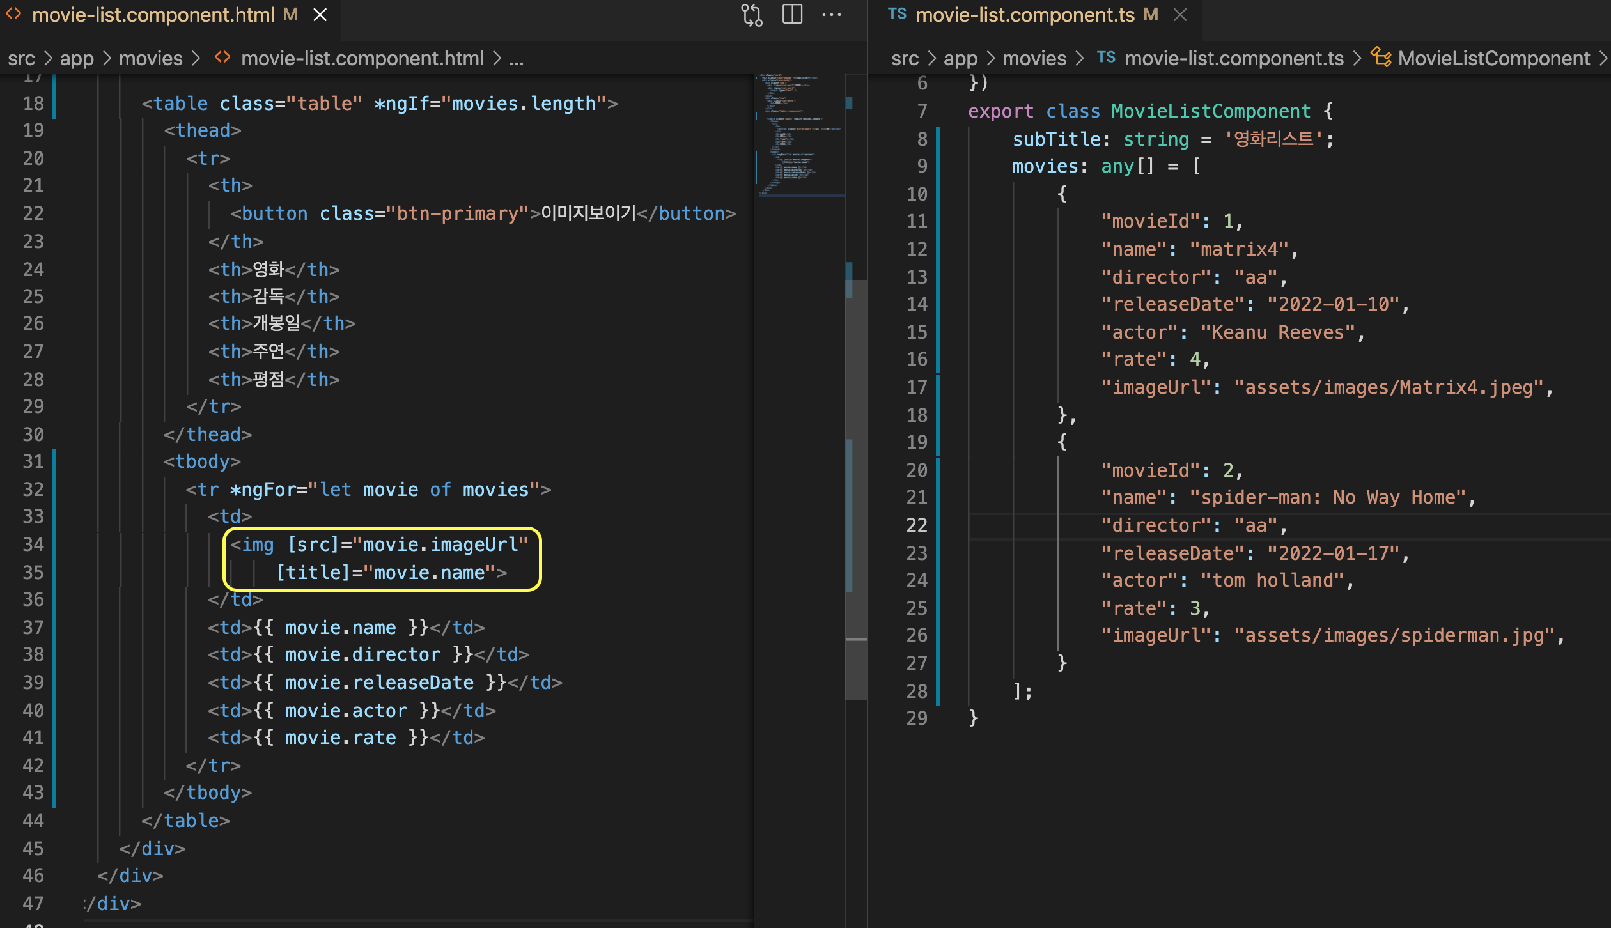This screenshot has height=928, width=1611.
Task: Switch to movie-list.component.html tab
Action: (153, 15)
